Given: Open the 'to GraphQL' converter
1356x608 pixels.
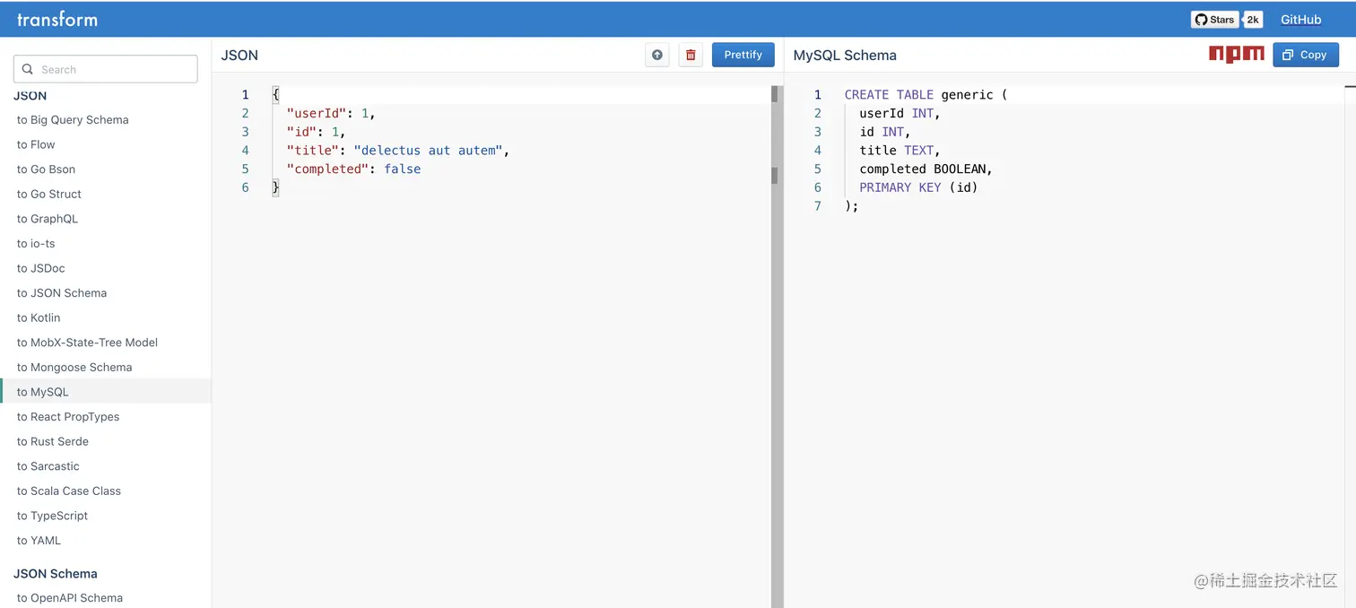Looking at the screenshot, I should coord(48,219).
